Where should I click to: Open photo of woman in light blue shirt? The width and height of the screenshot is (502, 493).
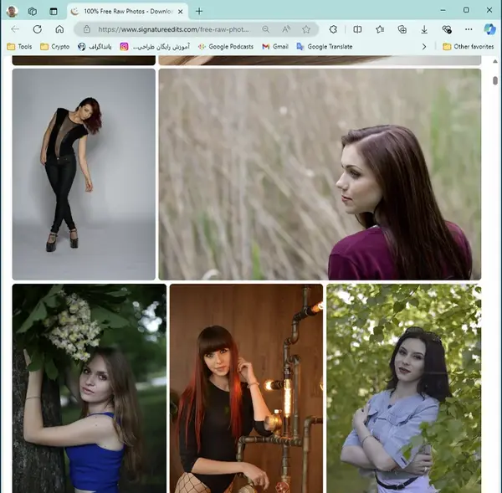pyautogui.click(x=404, y=388)
